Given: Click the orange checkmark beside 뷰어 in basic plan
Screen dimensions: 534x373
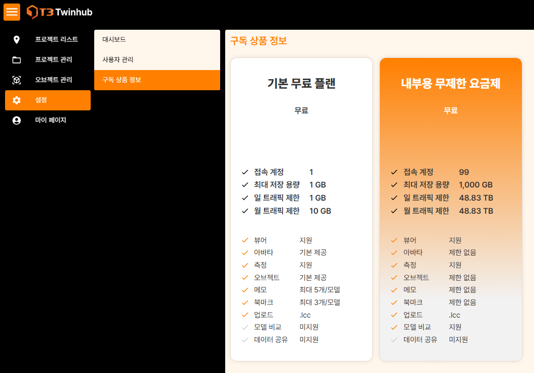Looking at the screenshot, I should tap(245, 240).
